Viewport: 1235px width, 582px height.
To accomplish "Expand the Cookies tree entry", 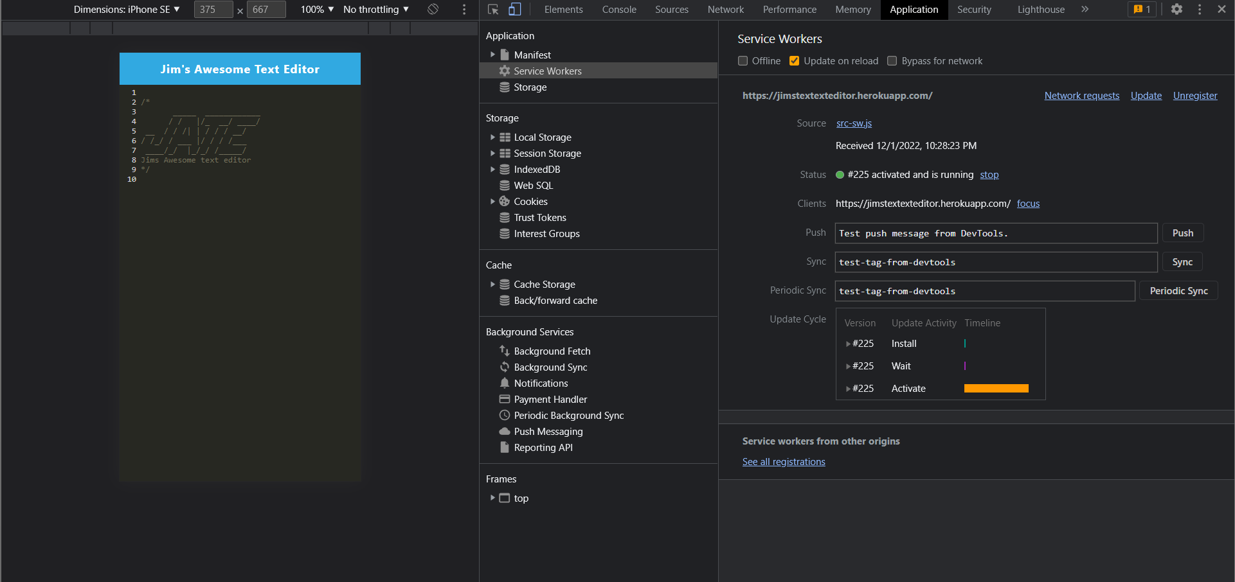I will [492, 201].
